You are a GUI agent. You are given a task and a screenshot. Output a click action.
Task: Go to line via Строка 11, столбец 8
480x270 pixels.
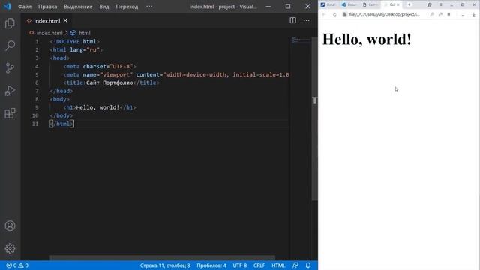point(165,265)
